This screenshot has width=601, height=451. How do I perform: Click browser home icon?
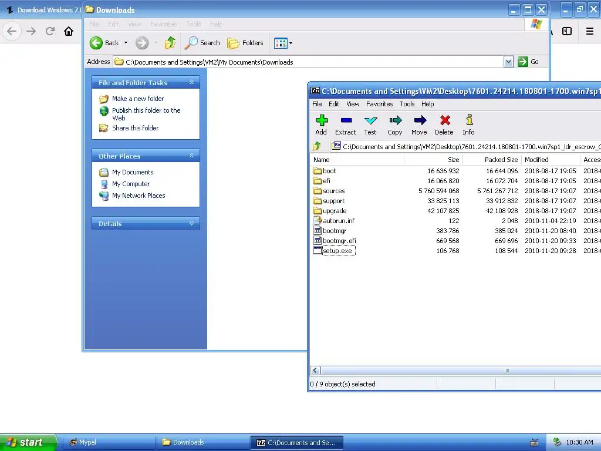(x=69, y=31)
